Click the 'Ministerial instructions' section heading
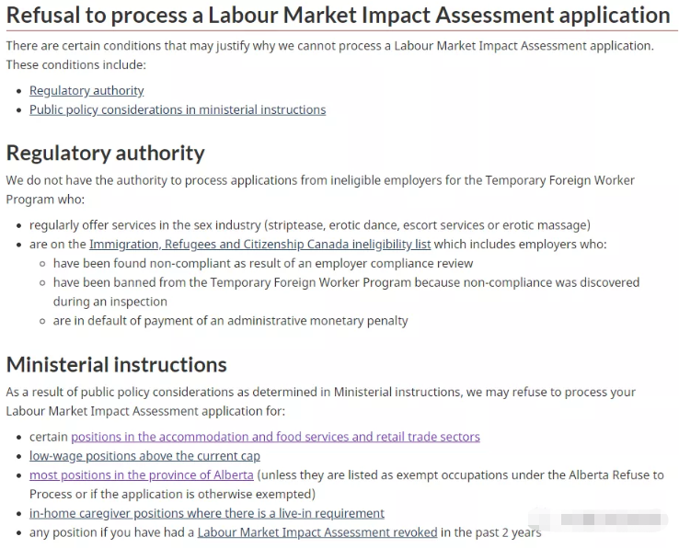Screen dimensions: 679x548 pos(117,364)
